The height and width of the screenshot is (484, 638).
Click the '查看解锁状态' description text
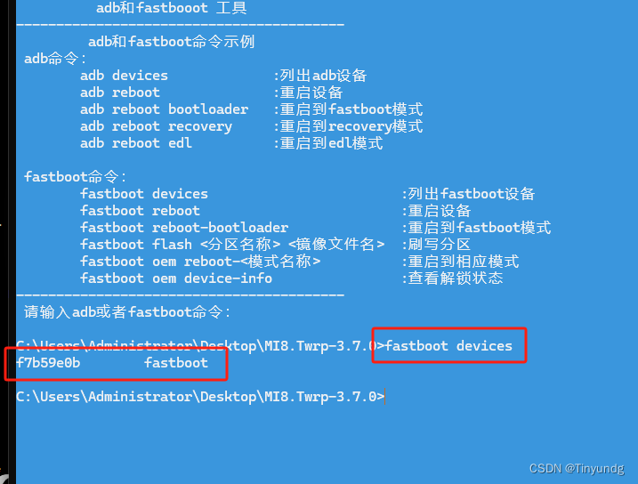(455, 278)
